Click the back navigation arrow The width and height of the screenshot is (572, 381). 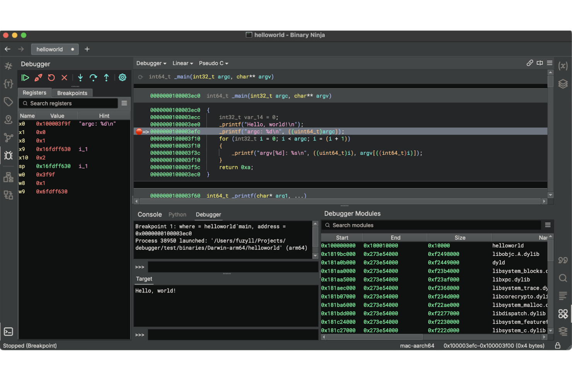[7, 49]
